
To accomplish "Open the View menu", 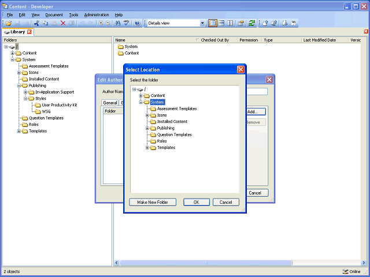I will 35,15.
